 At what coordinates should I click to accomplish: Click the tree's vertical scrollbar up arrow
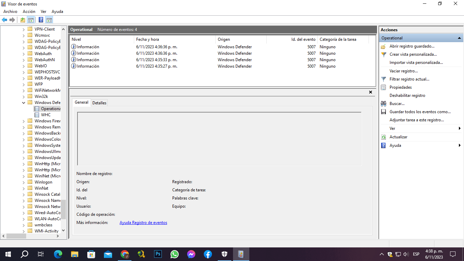[x=64, y=29]
